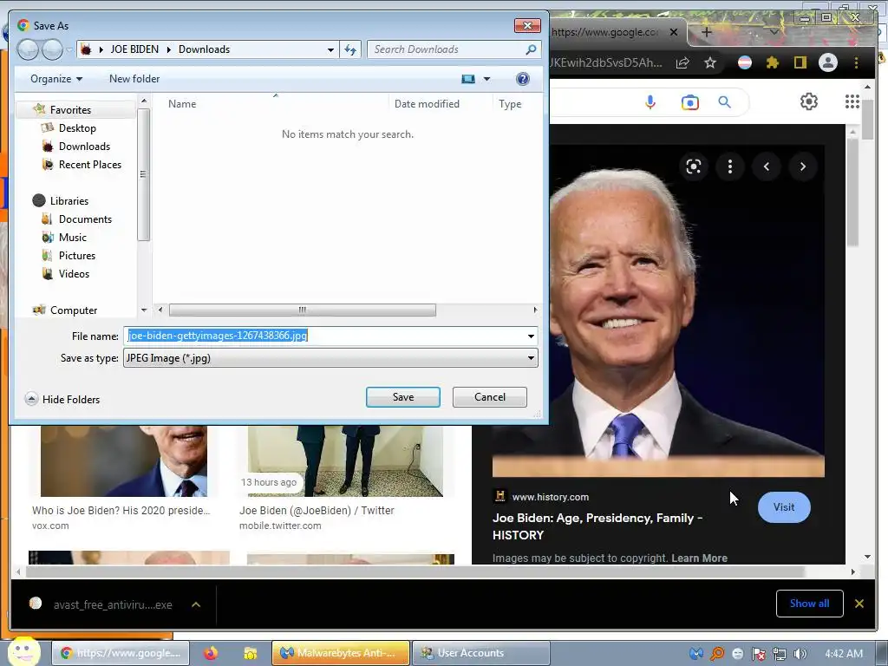Click the Lens icon on image preview
Image resolution: width=888 pixels, height=666 pixels.
coord(694,166)
